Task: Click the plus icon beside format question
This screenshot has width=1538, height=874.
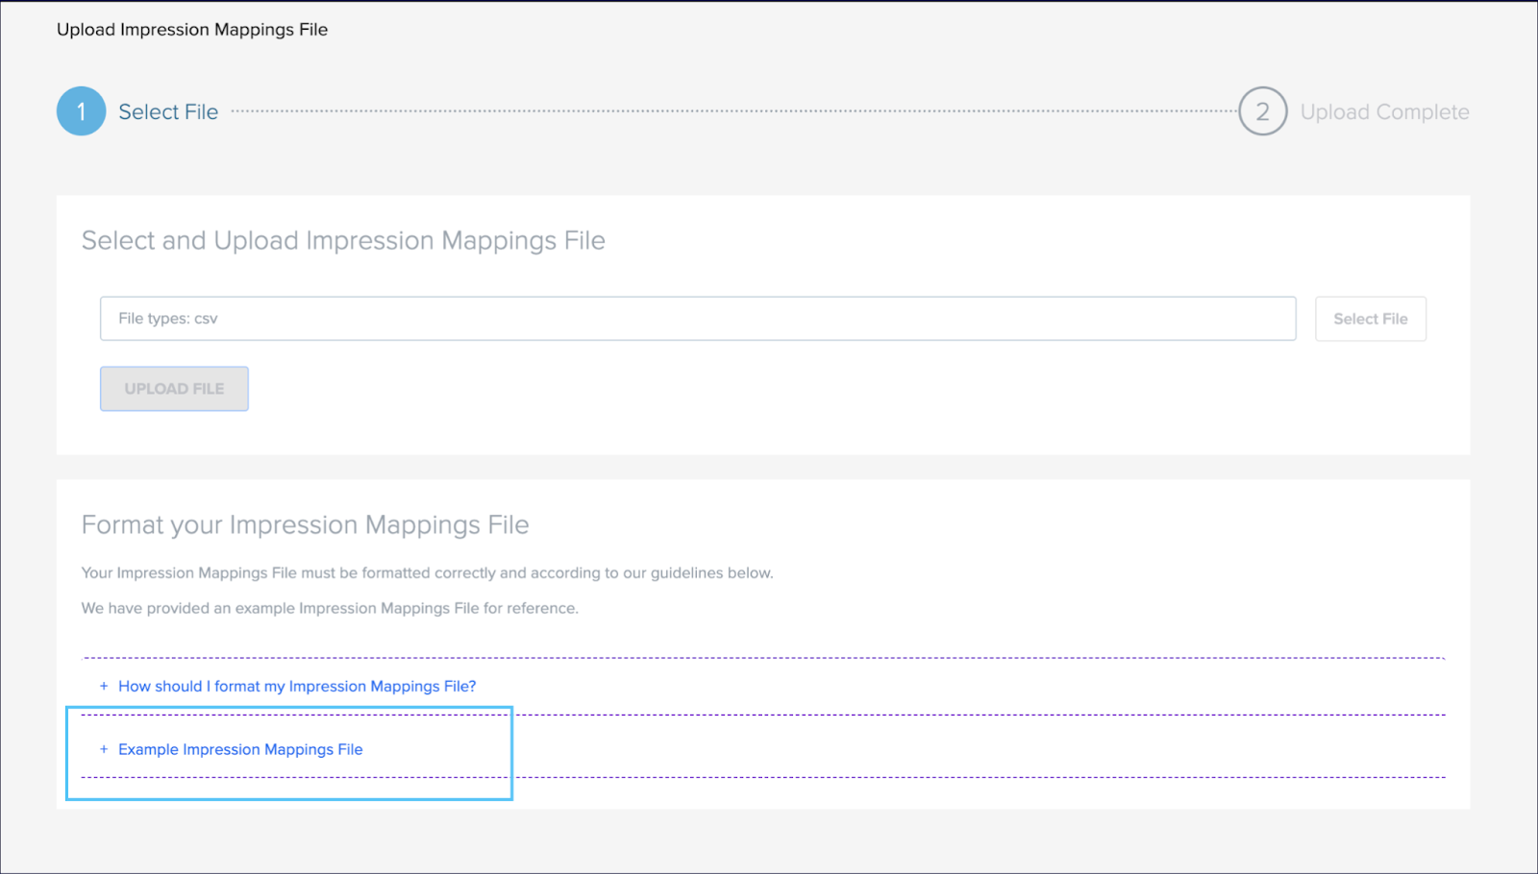Action: [x=104, y=687]
